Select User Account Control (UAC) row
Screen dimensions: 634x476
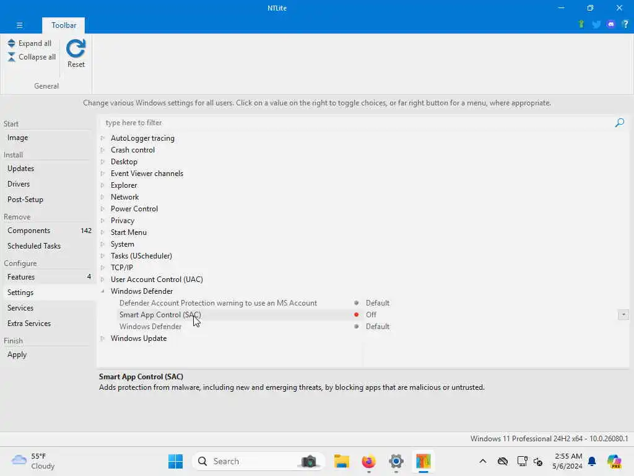click(x=157, y=280)
